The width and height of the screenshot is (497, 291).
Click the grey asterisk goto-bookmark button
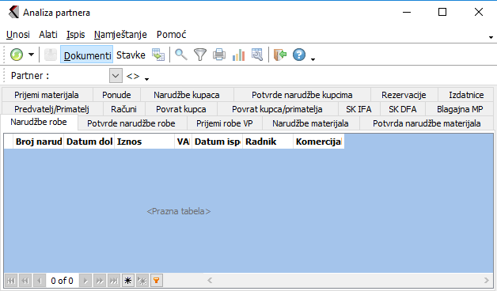pos(142,281)
